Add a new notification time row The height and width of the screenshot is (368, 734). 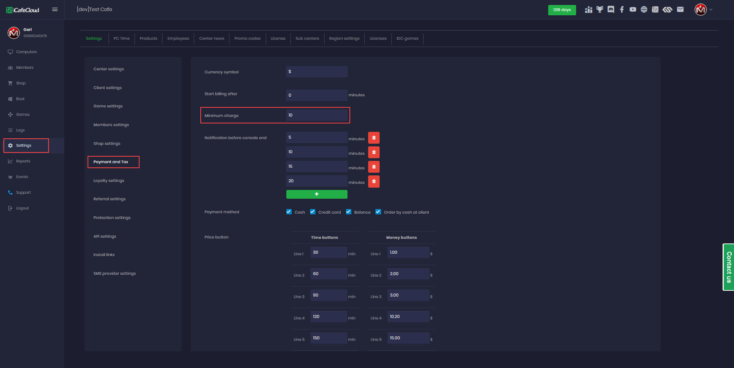(x=317, y=194)
